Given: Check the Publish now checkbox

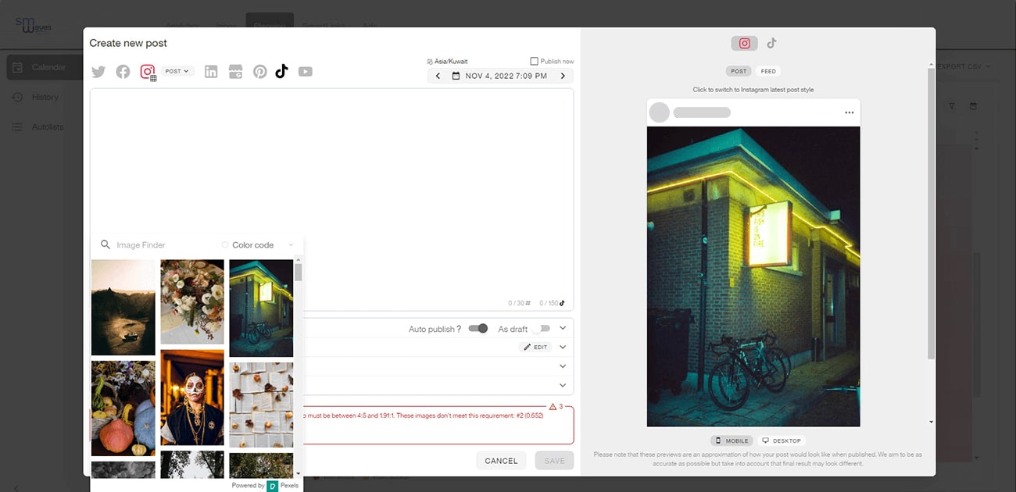Looking at the screenshot, I should (535, 61).
